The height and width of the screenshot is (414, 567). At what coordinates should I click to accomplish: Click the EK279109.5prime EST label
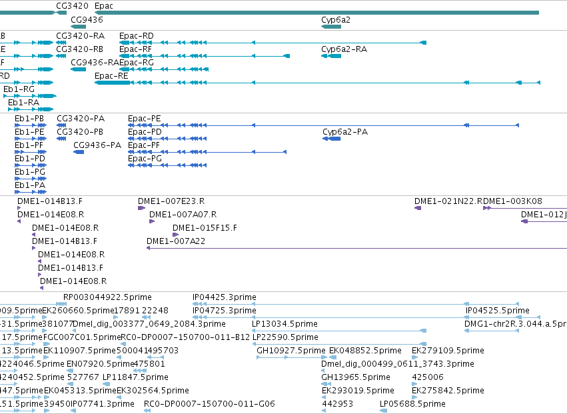pos(448,351)
